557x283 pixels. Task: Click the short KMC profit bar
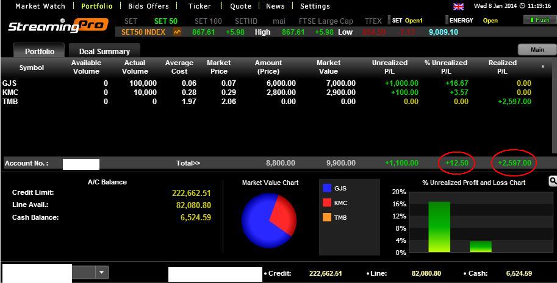[x=481, y=246]
